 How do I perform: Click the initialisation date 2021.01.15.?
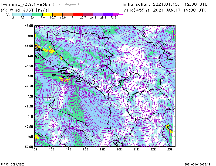coord(166,4)
